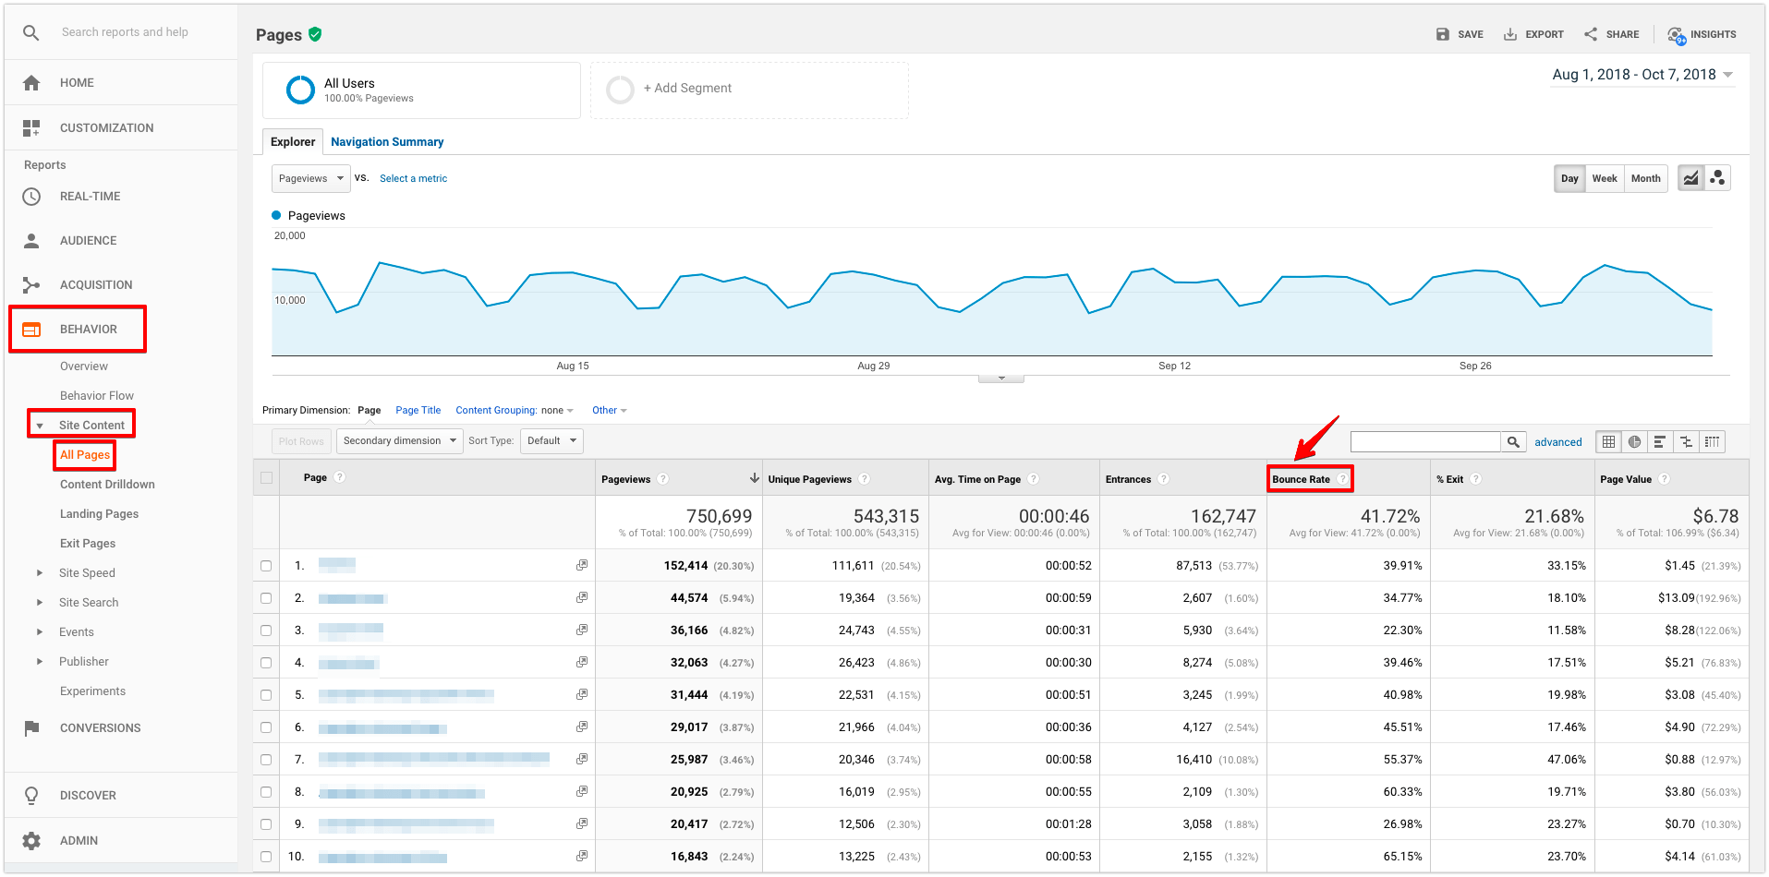Open the Secondary dimension dropdown
The height and width of the screenshot is (877, 1769).
[x=400, y=441]
